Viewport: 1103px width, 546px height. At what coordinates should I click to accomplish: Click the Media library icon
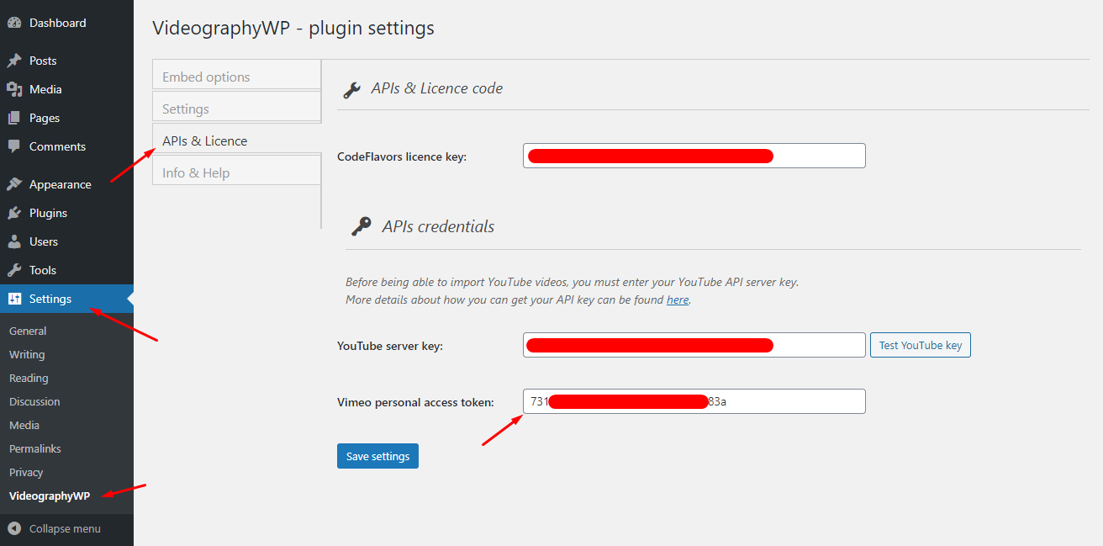pos(14,89)
